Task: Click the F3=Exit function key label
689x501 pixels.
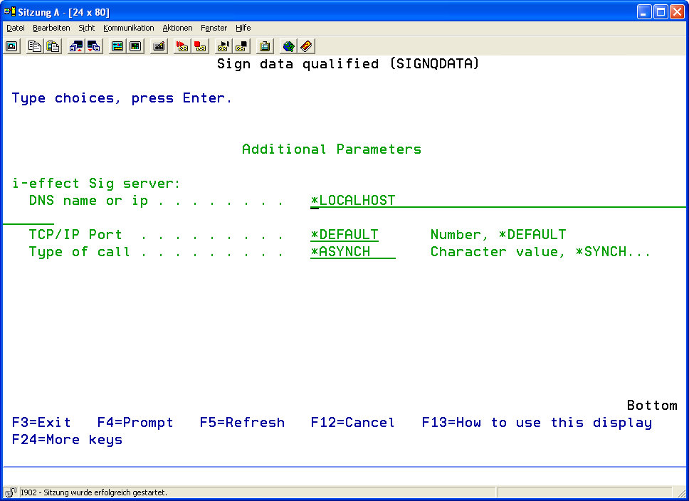Action: 41,423
